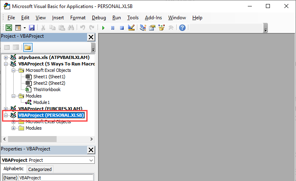Open the View menu
This screenshot has width=296, height=181.
pos(41,18)
